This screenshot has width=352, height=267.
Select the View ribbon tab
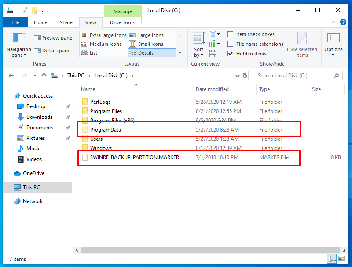tap(91, 22)
